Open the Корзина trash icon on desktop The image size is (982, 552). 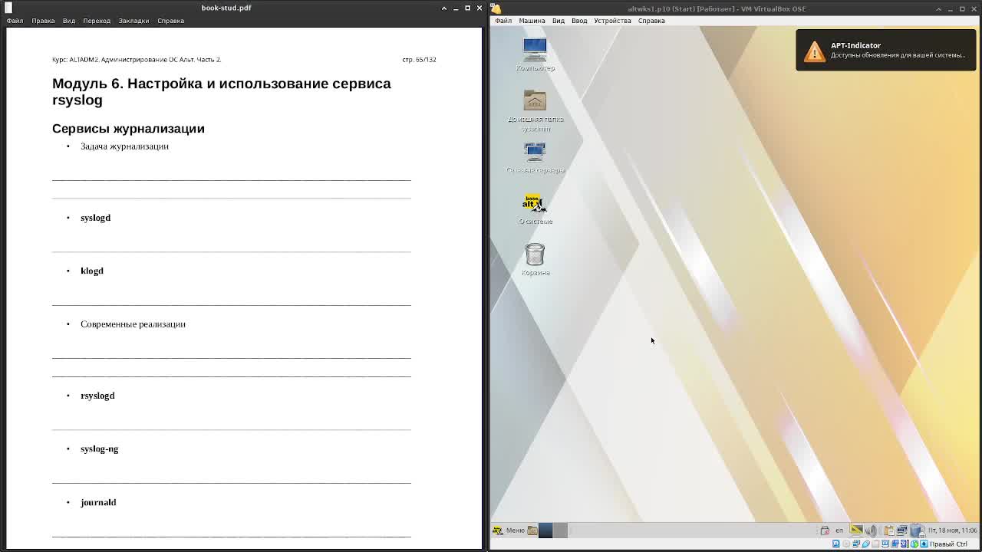pyautogui.click(x=535, y=259)
